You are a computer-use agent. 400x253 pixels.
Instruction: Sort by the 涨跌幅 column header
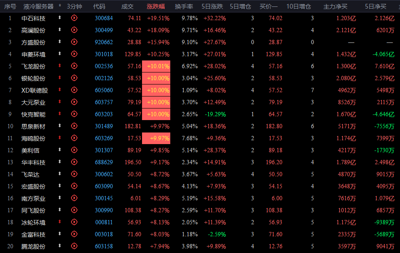(156, 6)
